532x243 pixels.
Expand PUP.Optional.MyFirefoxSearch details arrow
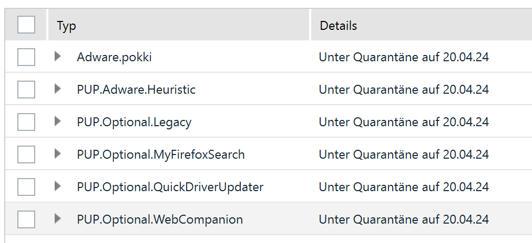point(58,154)
